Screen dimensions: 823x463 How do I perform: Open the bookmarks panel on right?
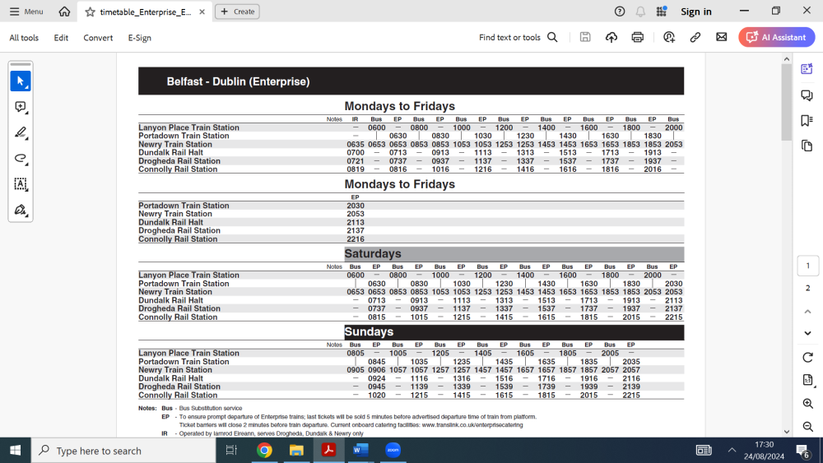807,121
